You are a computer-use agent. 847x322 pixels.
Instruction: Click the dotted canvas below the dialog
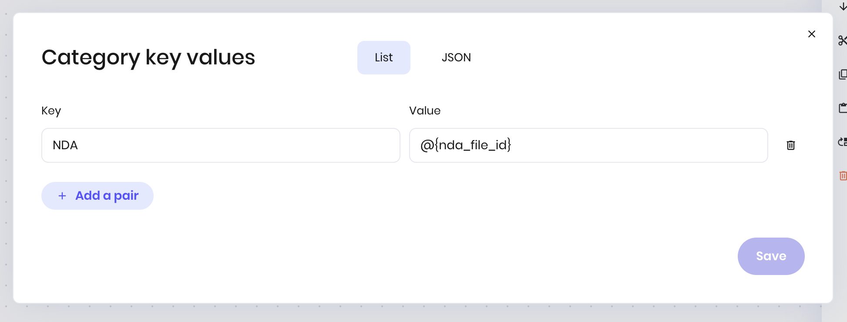pyautogui.click(x=392, y=313)
